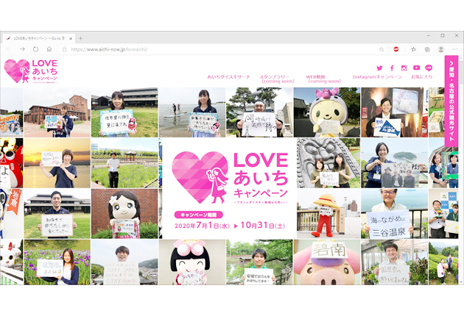
Task: Open photo of woman in iris field
Action: [57, 262]
